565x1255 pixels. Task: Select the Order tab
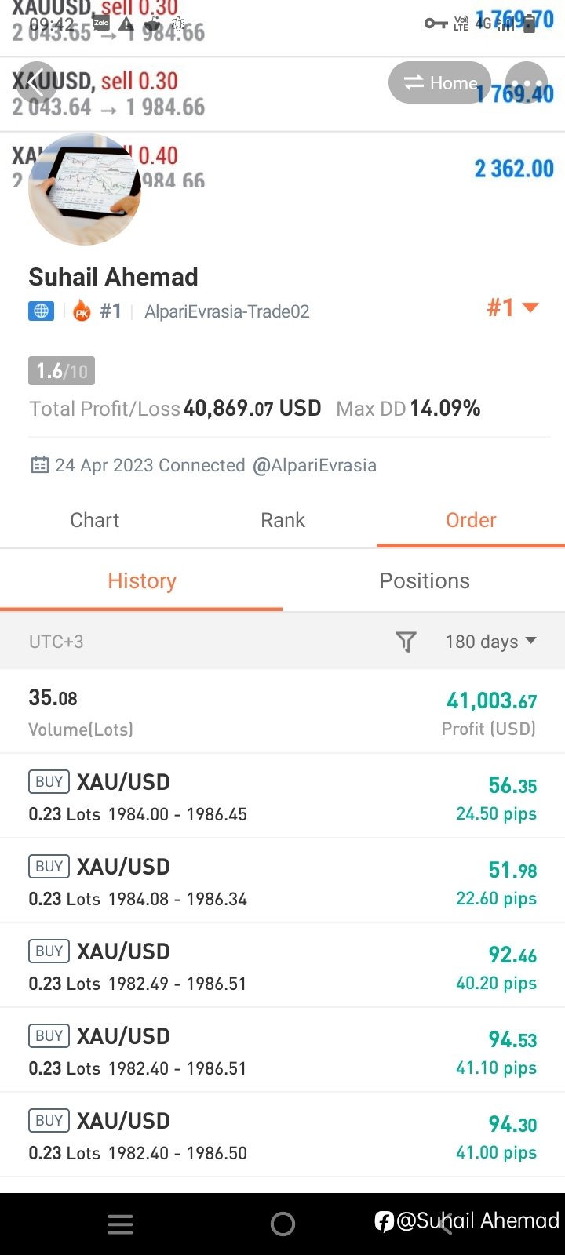[x=471, y=520]
